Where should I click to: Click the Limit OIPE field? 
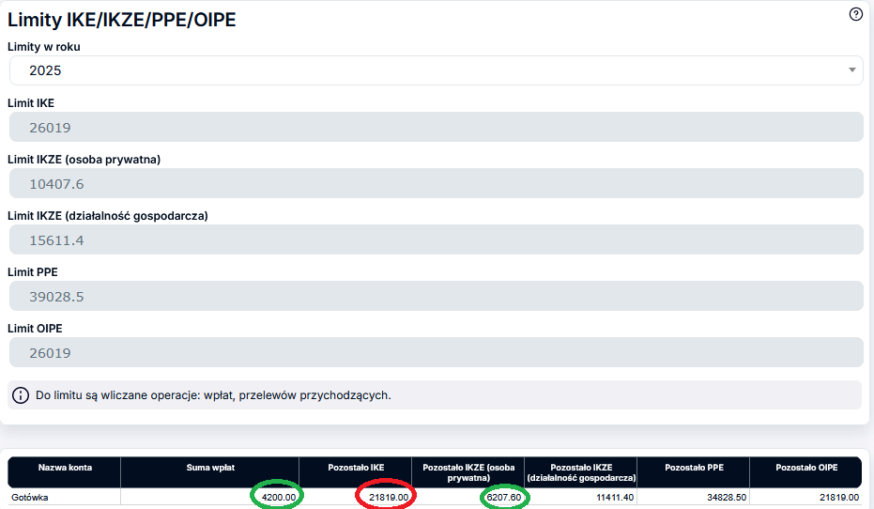(x=436, y=353)
